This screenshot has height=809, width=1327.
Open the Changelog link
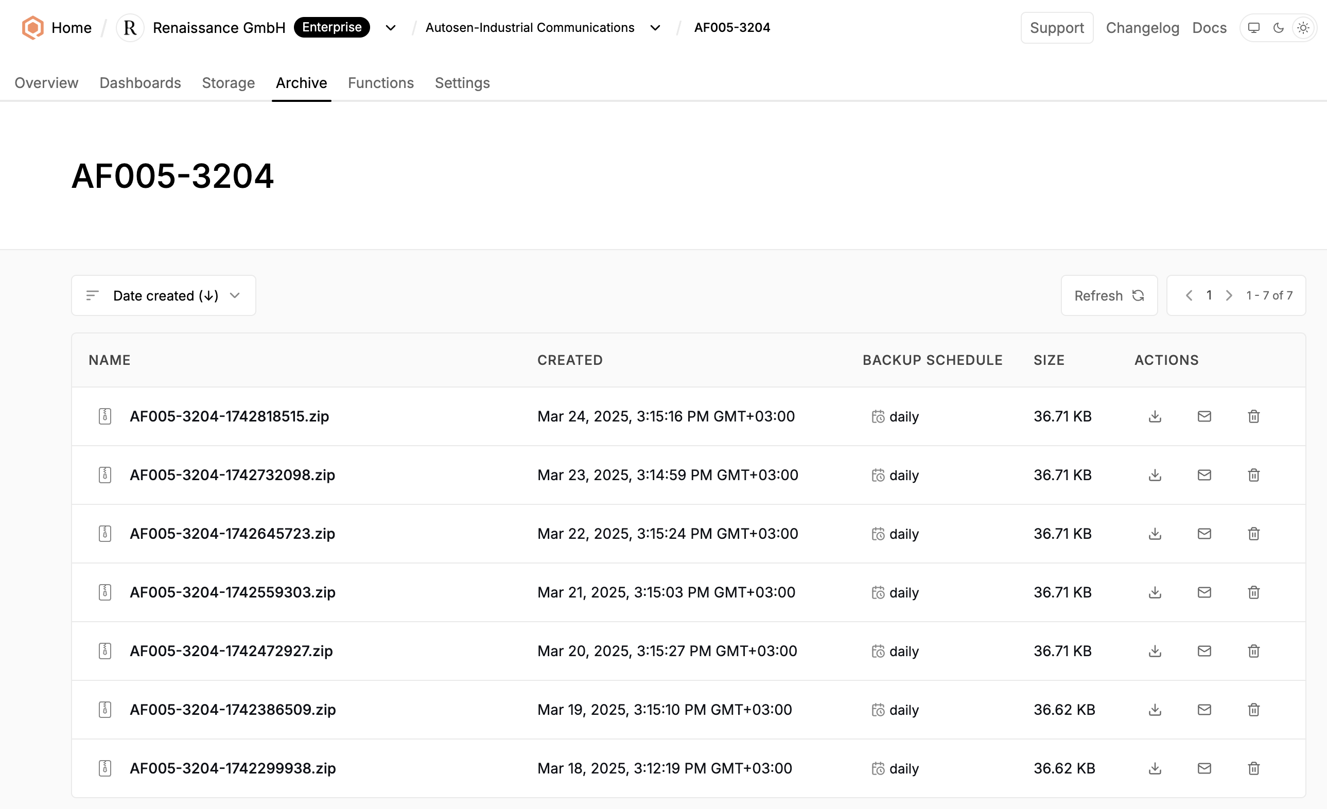pos(1142,27)
